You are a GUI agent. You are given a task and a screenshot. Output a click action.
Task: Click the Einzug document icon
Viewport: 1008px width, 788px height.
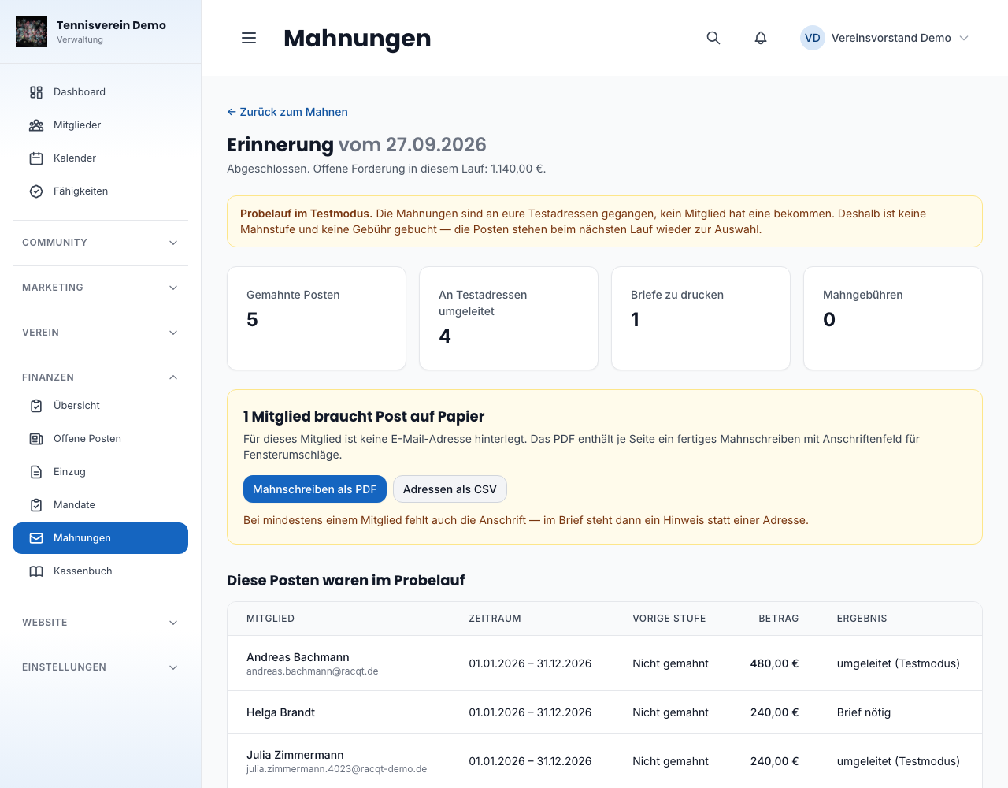tap(36, 472)
